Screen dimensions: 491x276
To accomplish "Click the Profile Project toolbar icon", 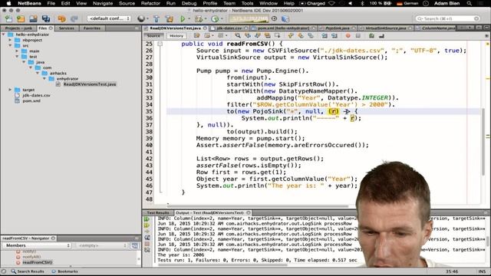I will 215,19.
